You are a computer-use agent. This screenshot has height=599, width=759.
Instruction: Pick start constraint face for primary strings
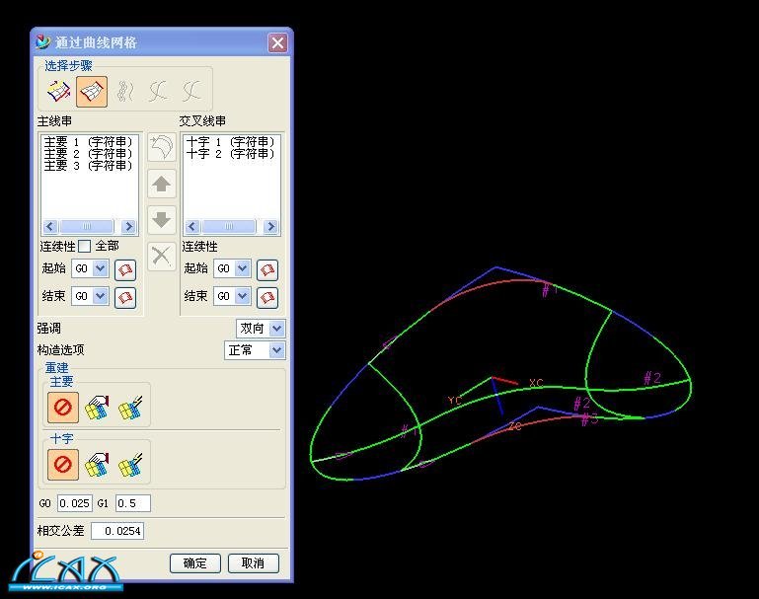125,269
